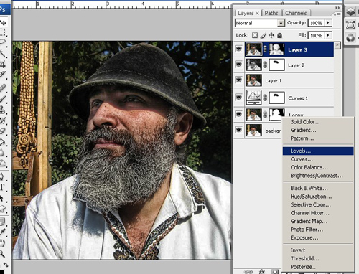Open the fx layer style button

(x=262, y=272)
